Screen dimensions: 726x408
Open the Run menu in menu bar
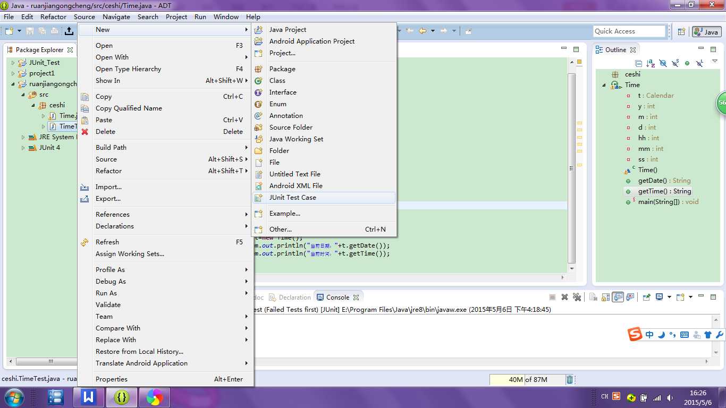[x=200, y=16]
